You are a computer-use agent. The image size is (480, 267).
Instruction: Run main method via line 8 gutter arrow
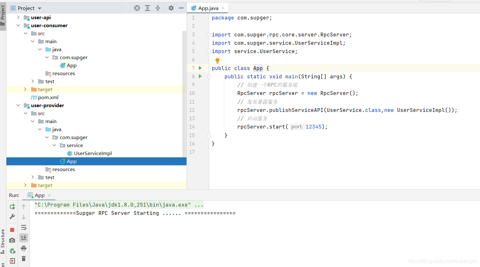coord(200,76)
